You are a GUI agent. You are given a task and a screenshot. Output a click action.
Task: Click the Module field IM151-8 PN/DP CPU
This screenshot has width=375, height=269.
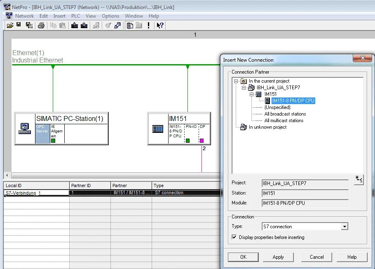tap(305, 203)
